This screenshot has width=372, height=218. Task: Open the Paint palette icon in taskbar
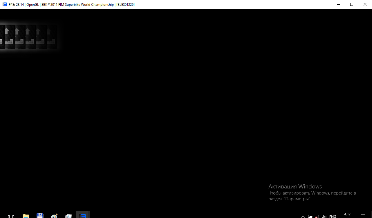click(x=54, y=216)
